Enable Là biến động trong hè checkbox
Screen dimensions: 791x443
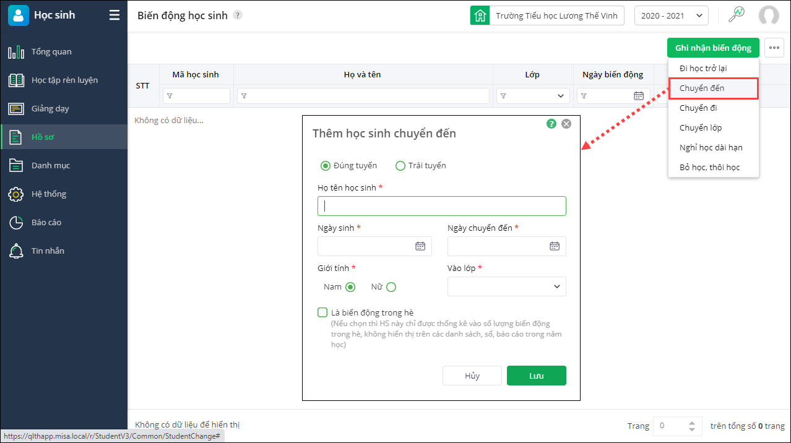(322, 313)
